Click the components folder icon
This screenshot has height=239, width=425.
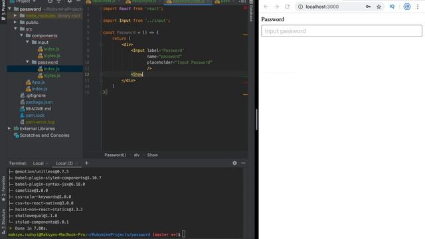click(x=28, y=35)
